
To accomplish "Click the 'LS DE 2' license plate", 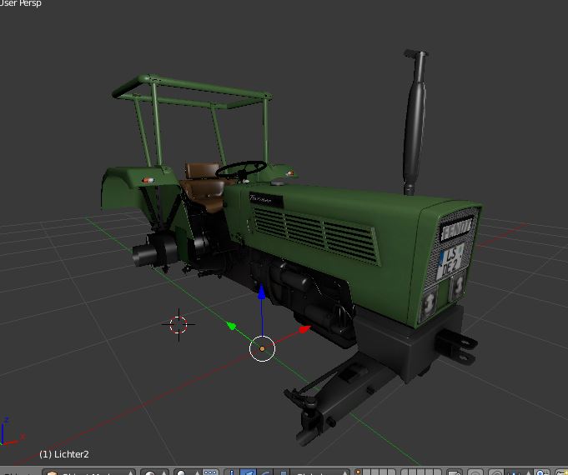I will [x=451, y=262].
